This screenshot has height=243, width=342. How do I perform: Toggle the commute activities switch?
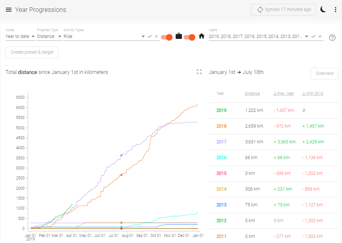(166, 37)
